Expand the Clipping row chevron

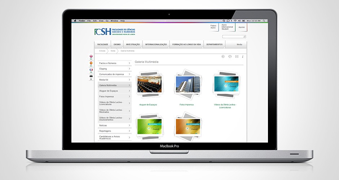click(129, 69)
